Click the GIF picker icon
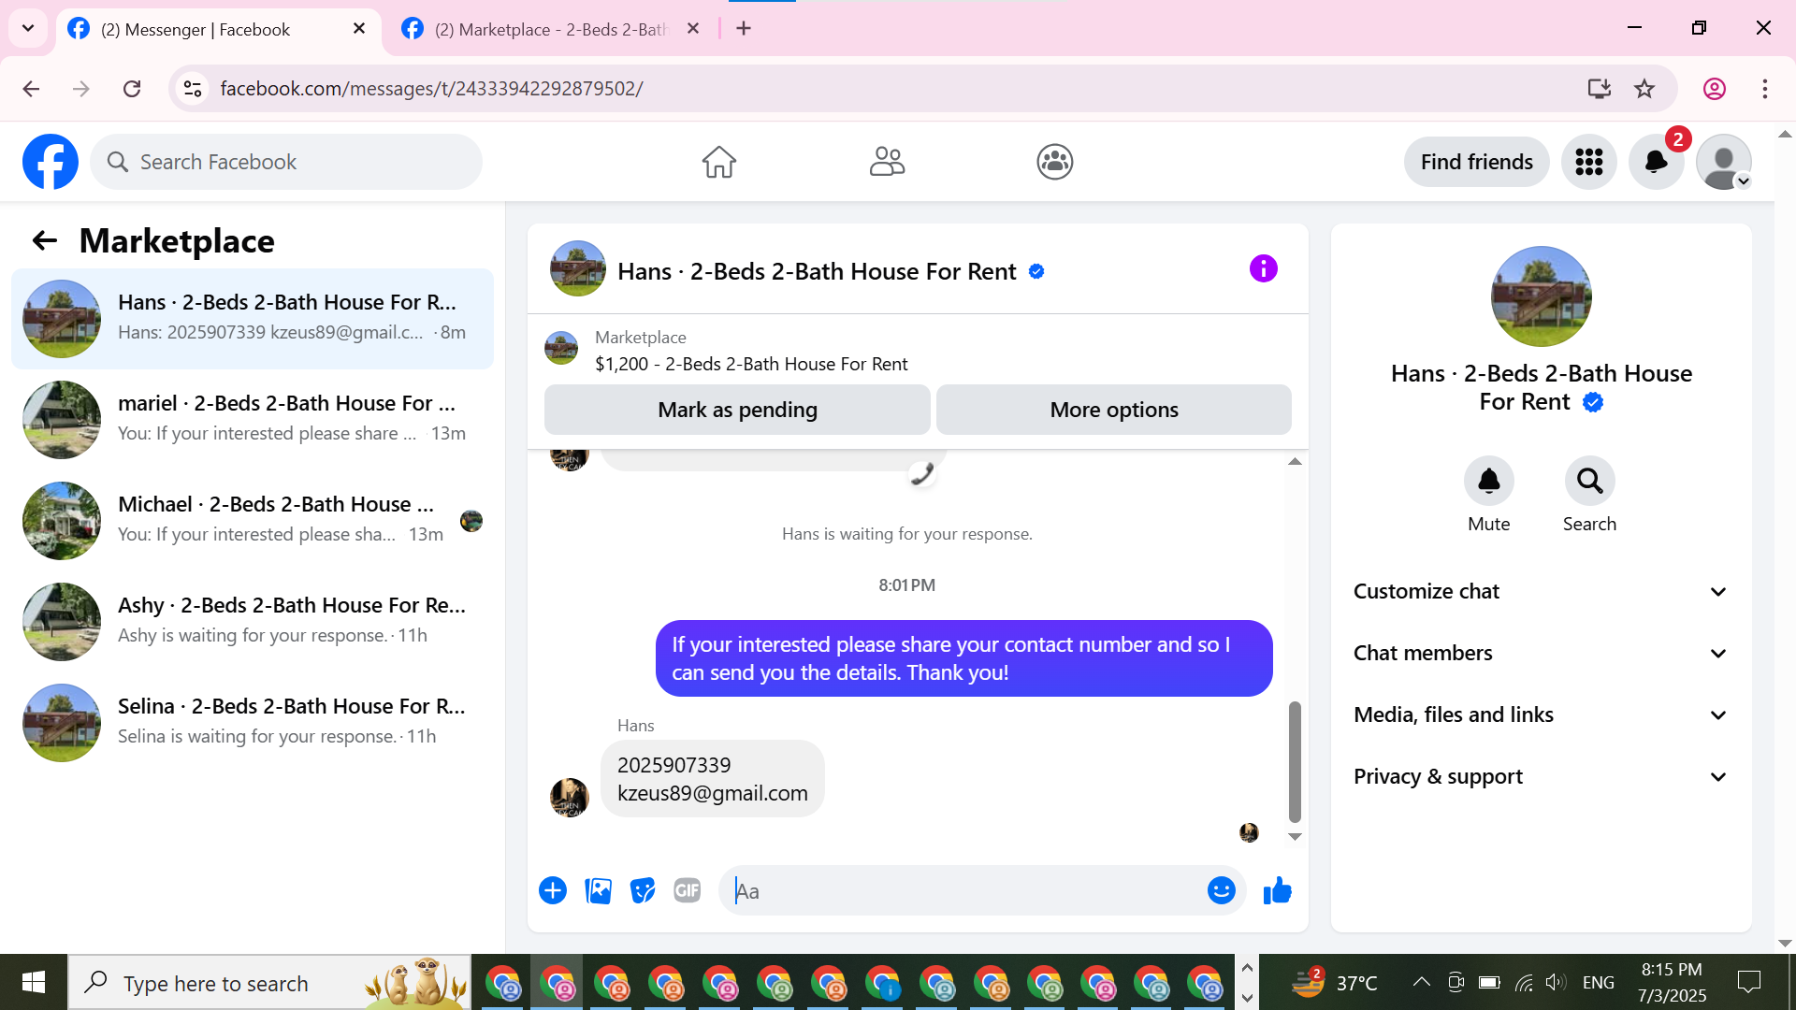The width and height of the screenshot is (1796, 1010). click(x=688, y=891)
